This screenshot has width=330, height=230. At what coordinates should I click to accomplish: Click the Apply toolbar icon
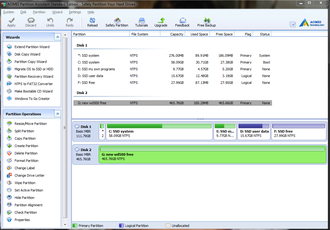point(11,22)
